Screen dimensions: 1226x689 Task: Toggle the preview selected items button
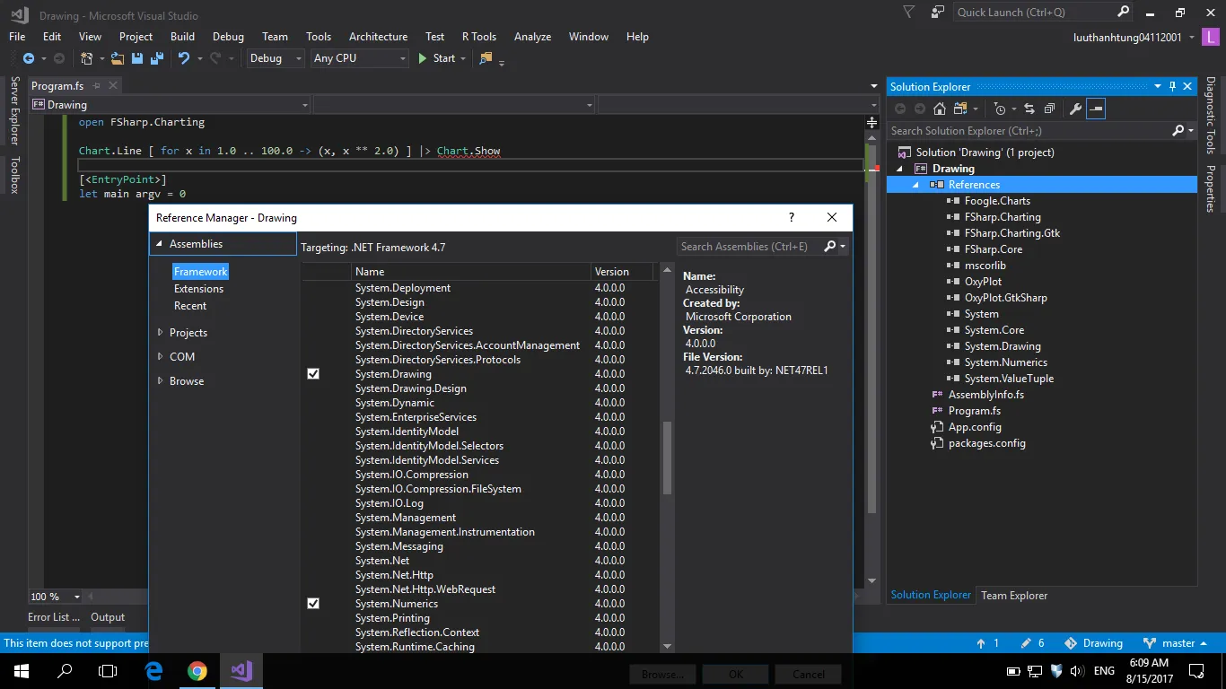click(1096, 109)
